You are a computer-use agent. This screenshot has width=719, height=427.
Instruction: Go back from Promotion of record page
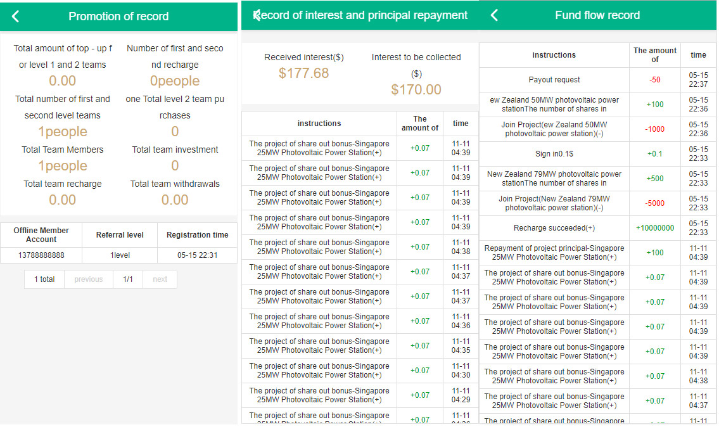coord(16,16)
